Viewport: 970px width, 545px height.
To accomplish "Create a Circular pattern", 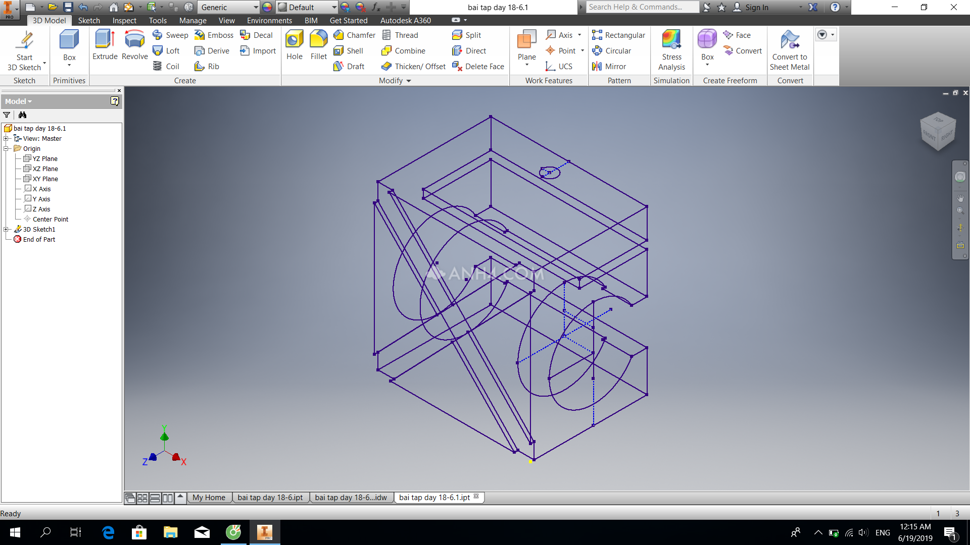I will pyautogui.click(x=612, y=50).
